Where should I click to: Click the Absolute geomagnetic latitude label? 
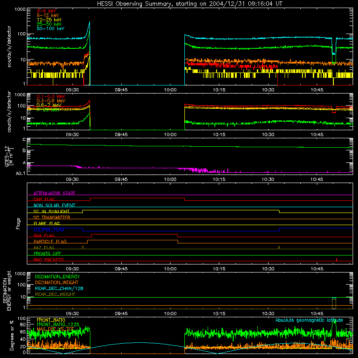309,320
